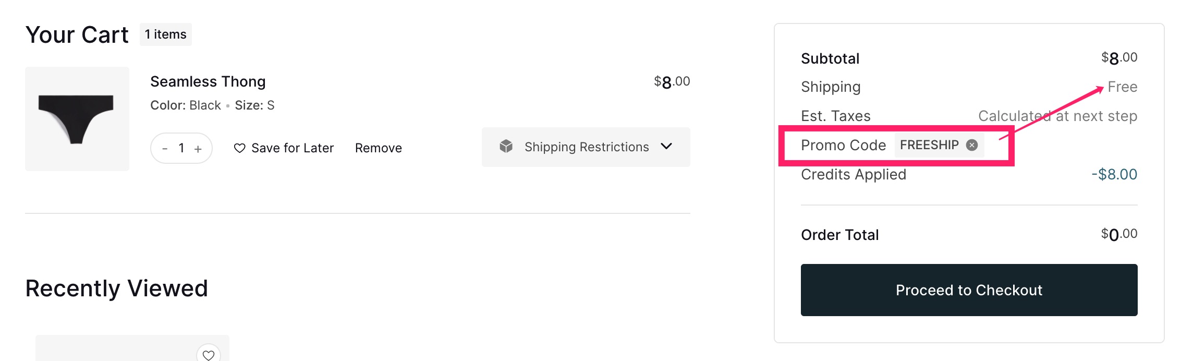The image size is (1193, 361).
Task: Decrease the Seamless Thong quantity with minus
Action: click(x=165, y=149)
